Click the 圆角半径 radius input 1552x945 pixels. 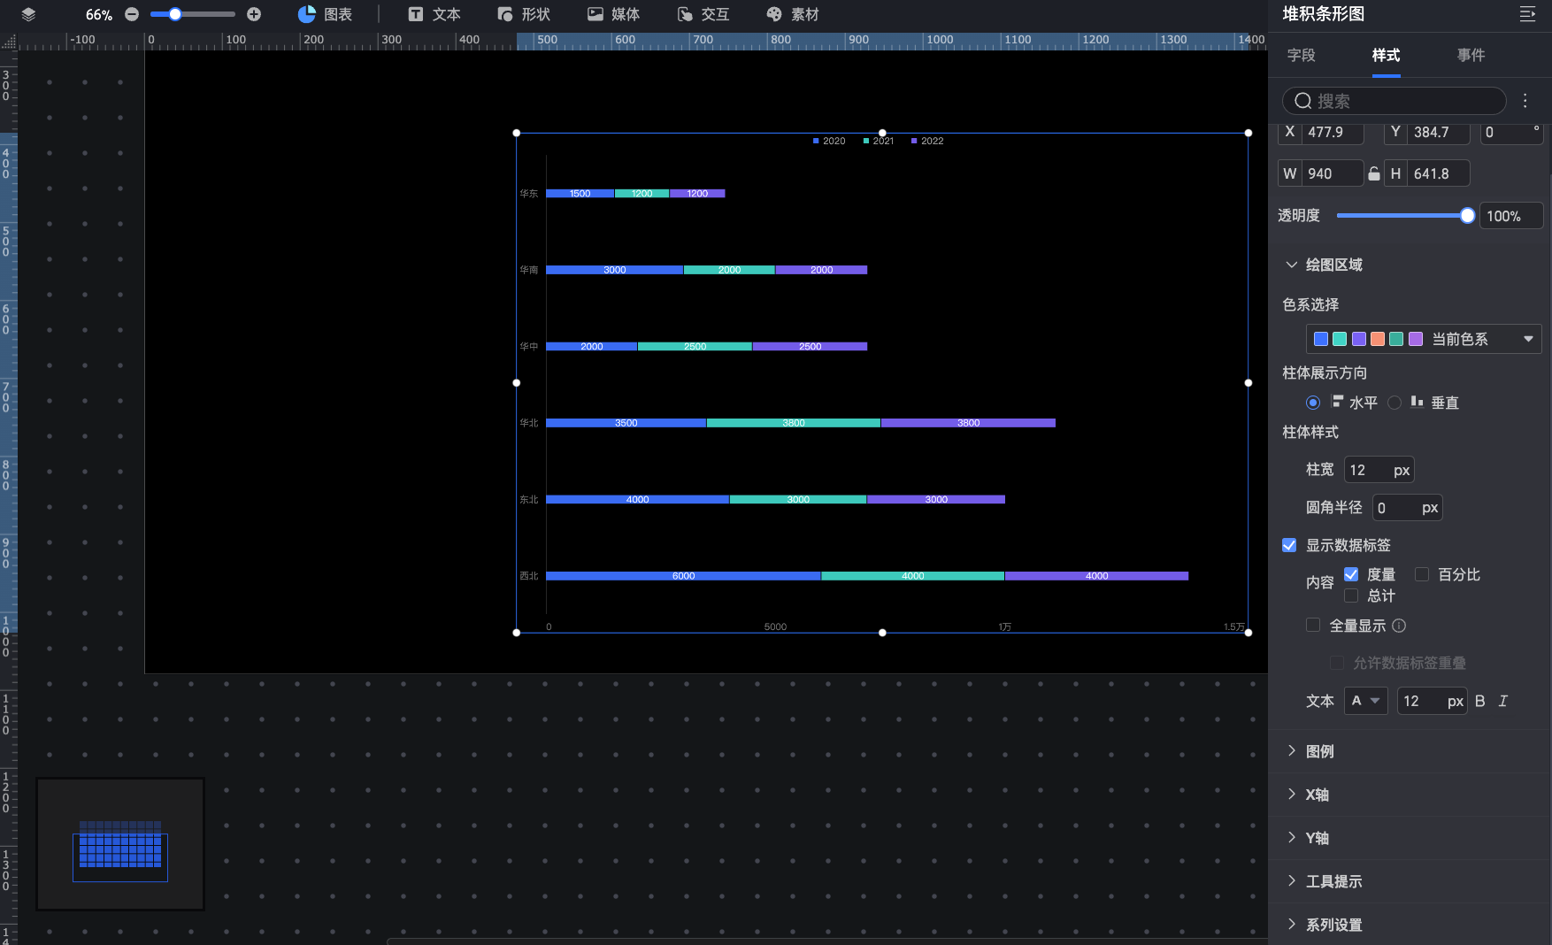[1407, 508]
